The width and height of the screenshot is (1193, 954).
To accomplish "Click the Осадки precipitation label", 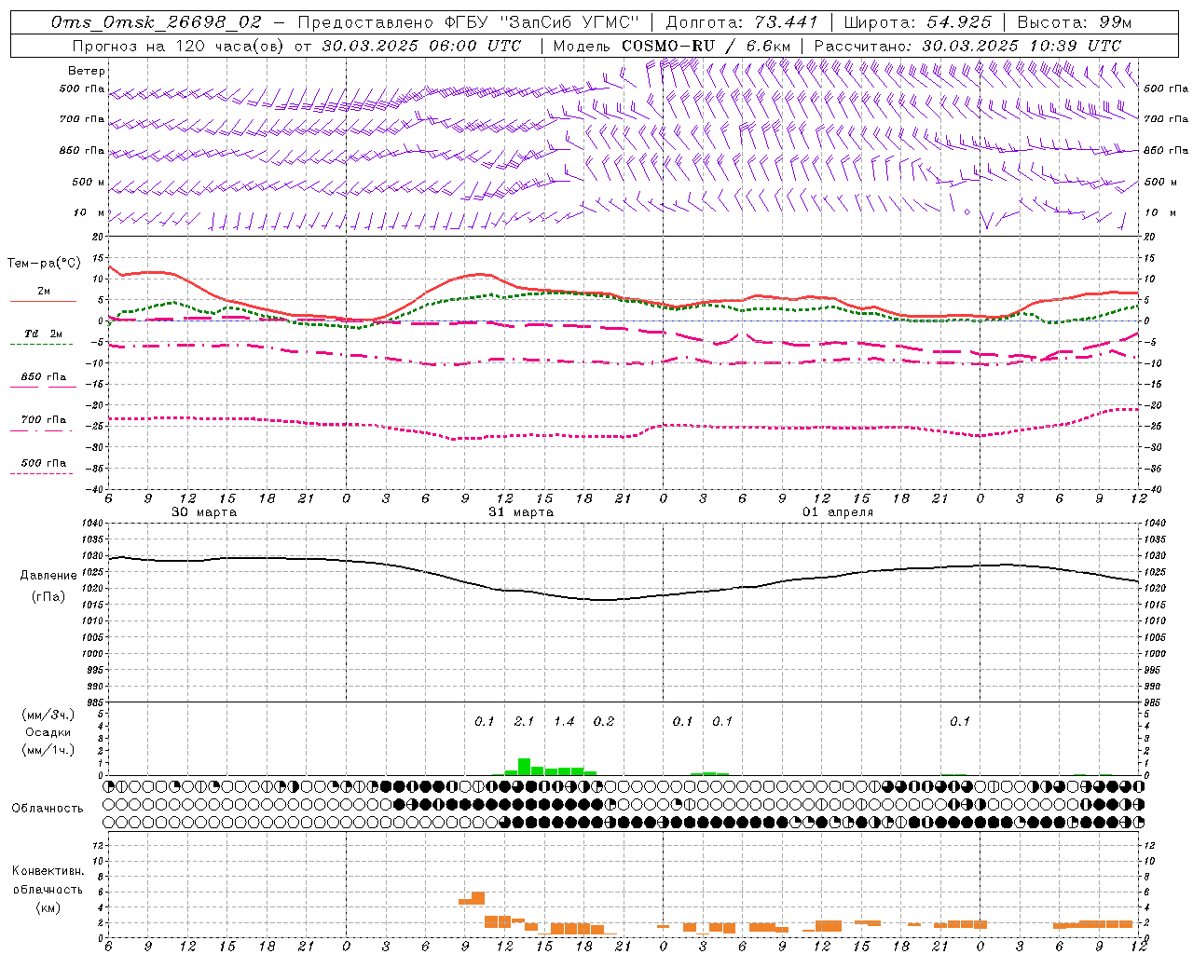I will pyautogui.click(x=48, y=732).
